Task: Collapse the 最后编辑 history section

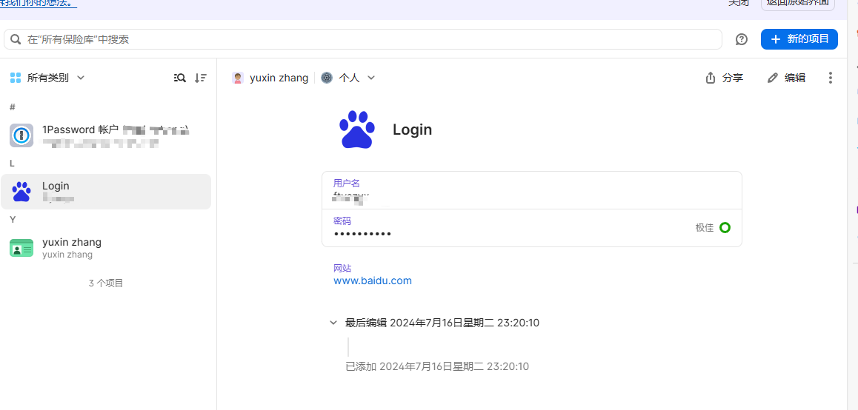Action: [x=333, y=323]
